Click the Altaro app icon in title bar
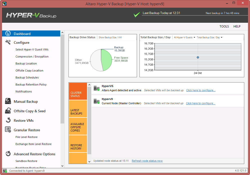 tap(4, 3)
